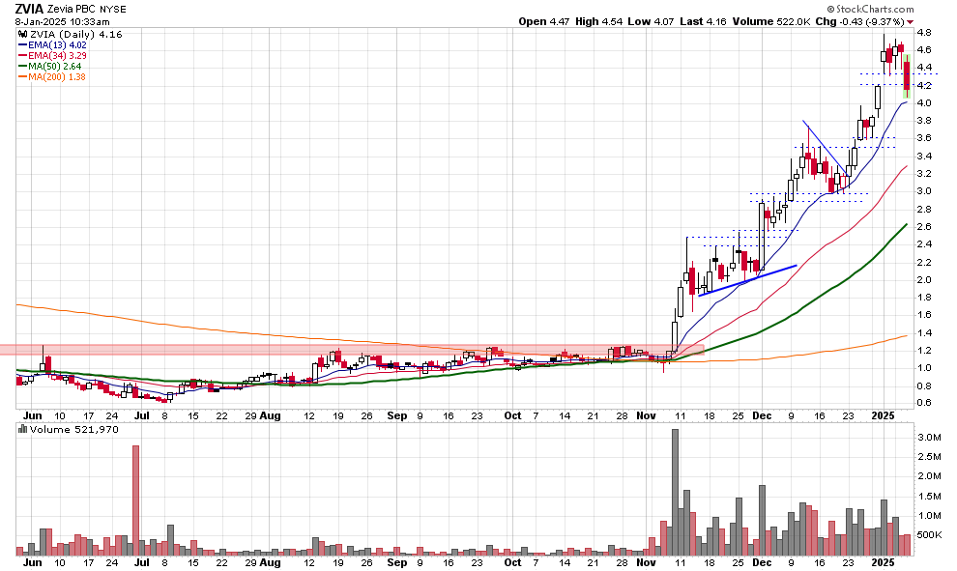Click the green MA(50) legend line marker
This screenshot has width=957, height=571.
[22, 66]
